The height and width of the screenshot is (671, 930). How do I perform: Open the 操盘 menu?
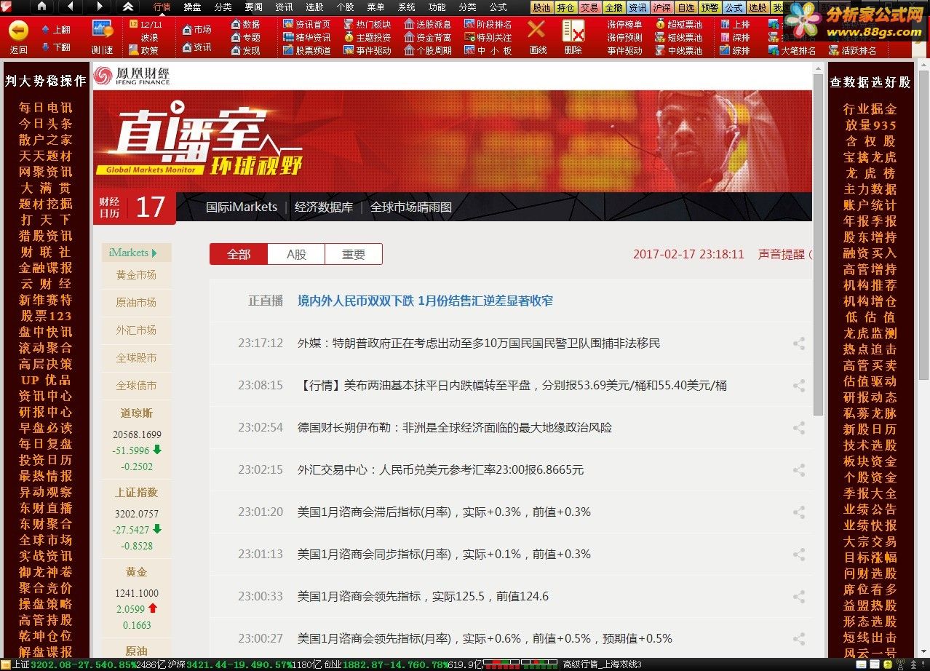tap(192, 7)
